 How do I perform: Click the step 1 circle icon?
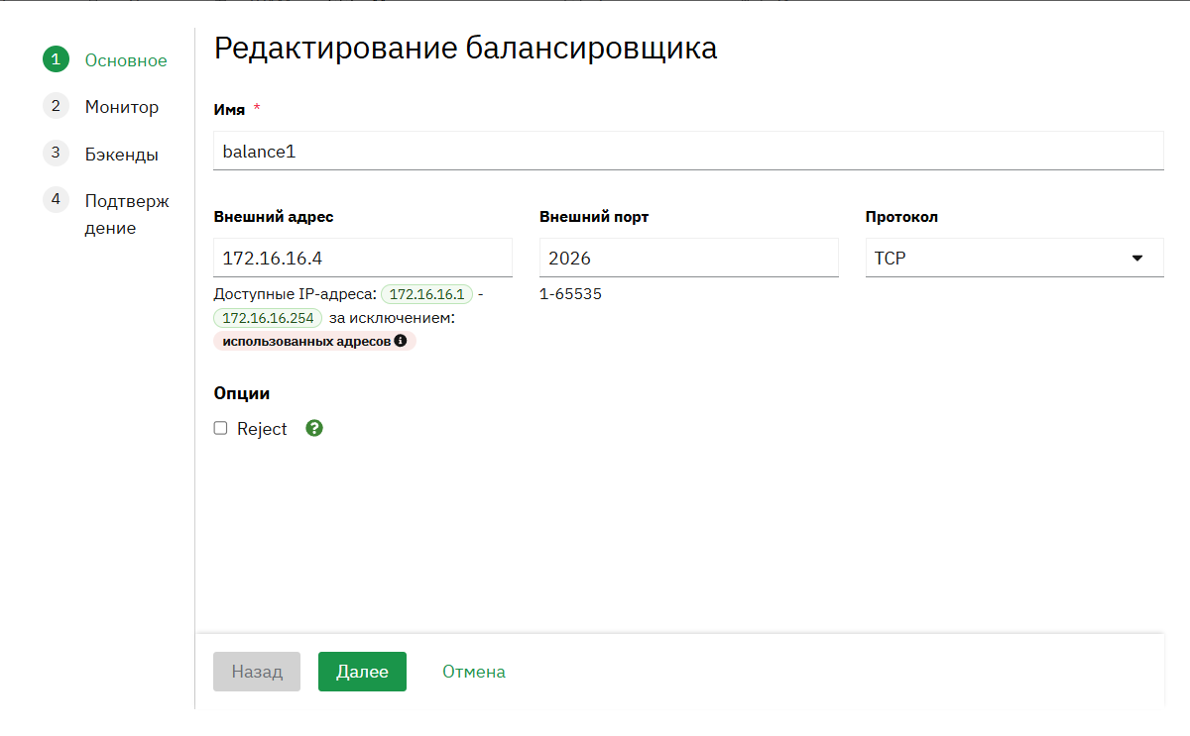(x=56, y=59)
